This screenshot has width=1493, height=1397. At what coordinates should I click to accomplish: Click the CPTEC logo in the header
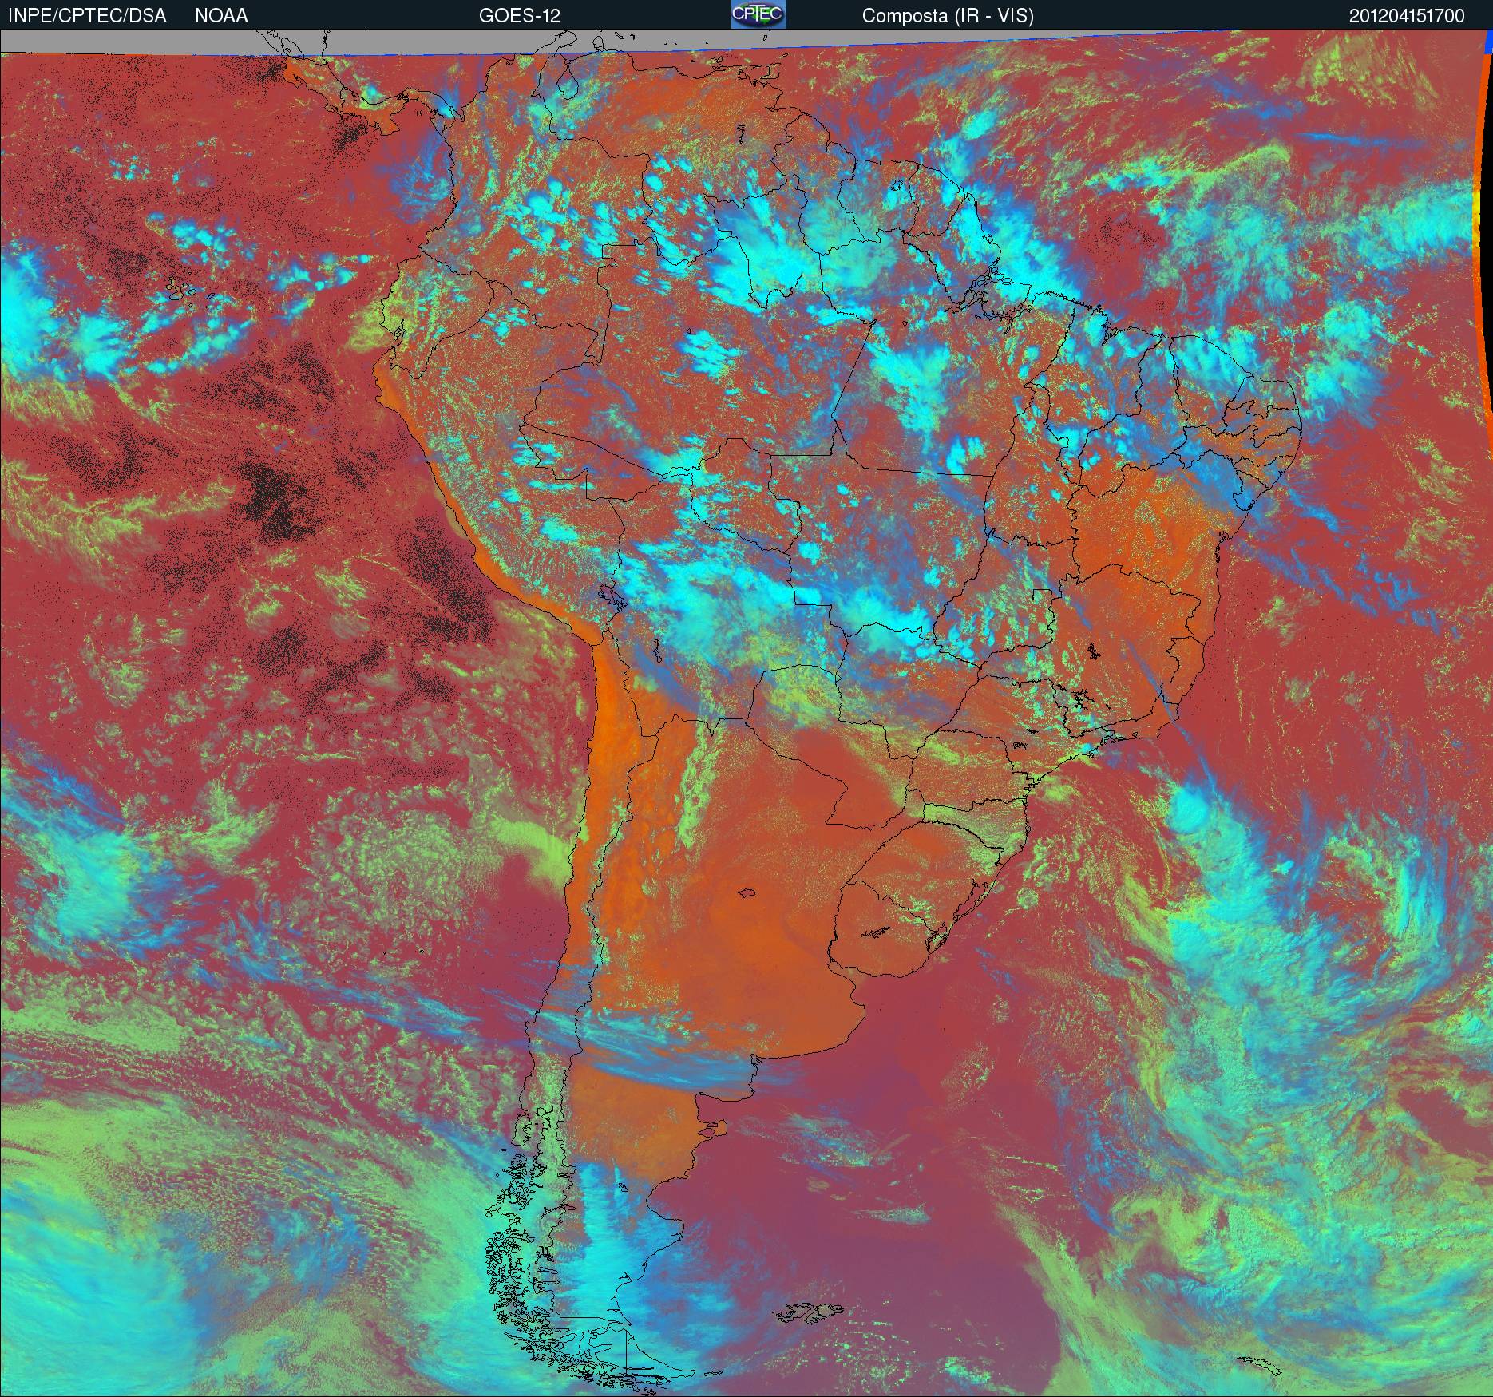tap(758, 14)
